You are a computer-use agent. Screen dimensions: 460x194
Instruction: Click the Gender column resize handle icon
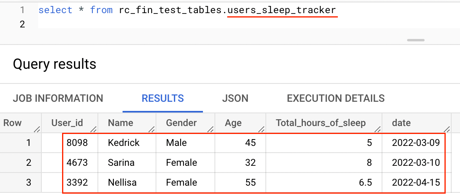pyautogui.click(x=211, y=129)
